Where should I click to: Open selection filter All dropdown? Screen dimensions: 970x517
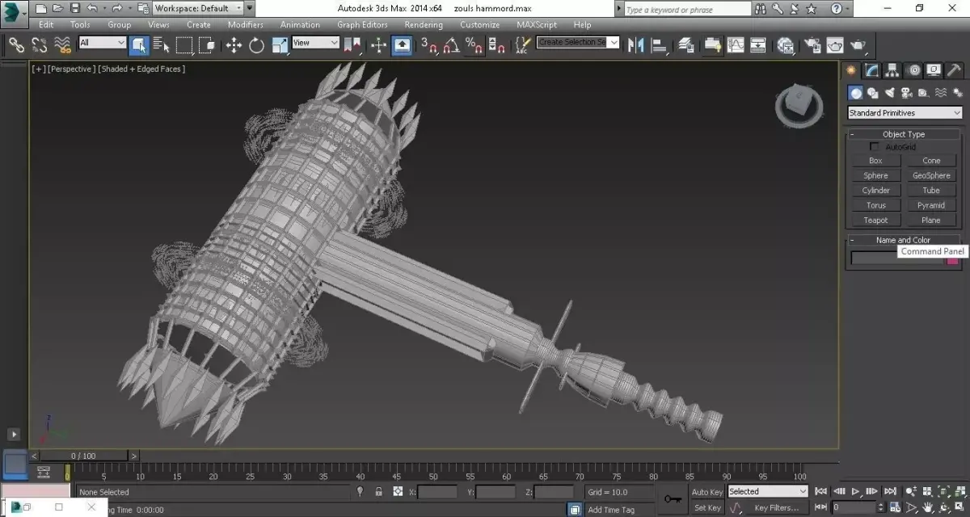pos(102,43)
